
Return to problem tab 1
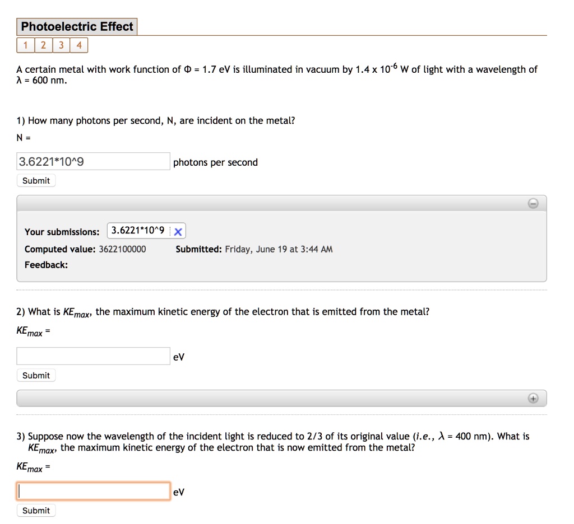point(25,45)
